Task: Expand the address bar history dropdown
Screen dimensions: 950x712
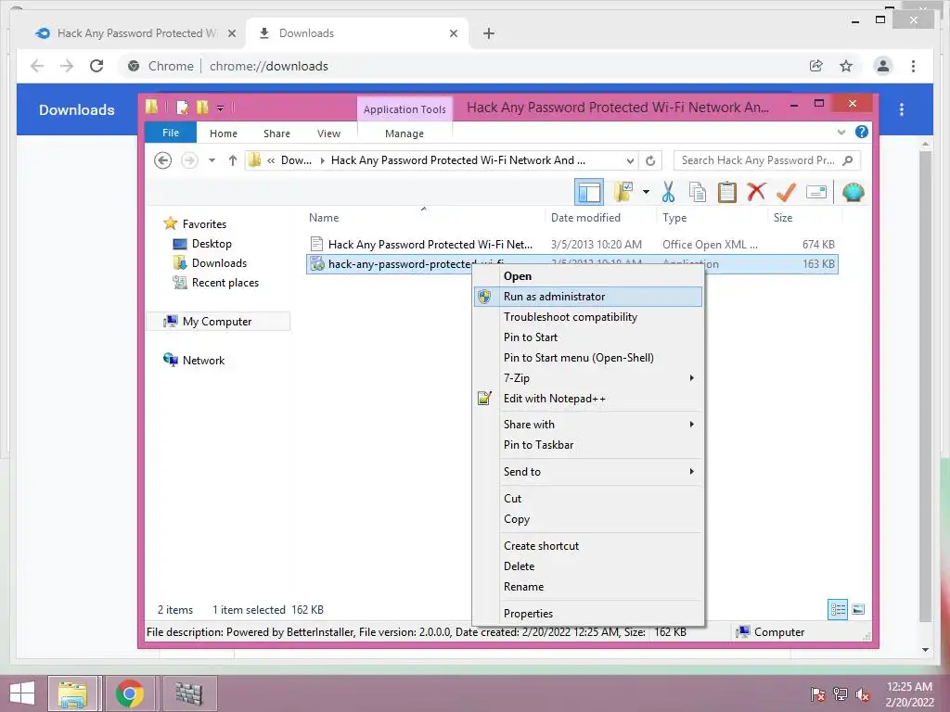Action: [x=630, y=160]
